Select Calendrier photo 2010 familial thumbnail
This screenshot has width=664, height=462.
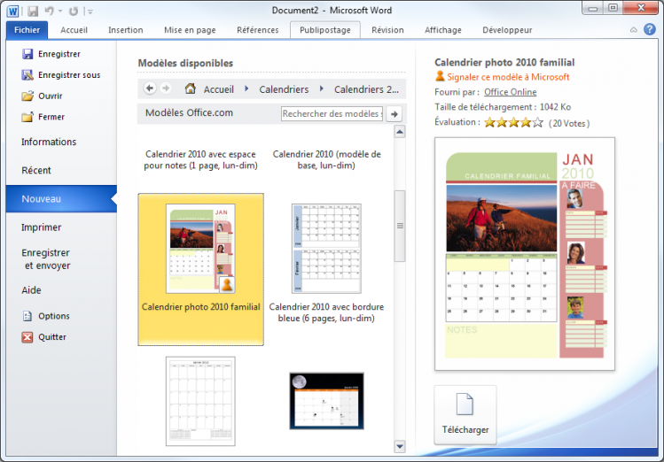[200, 249]
